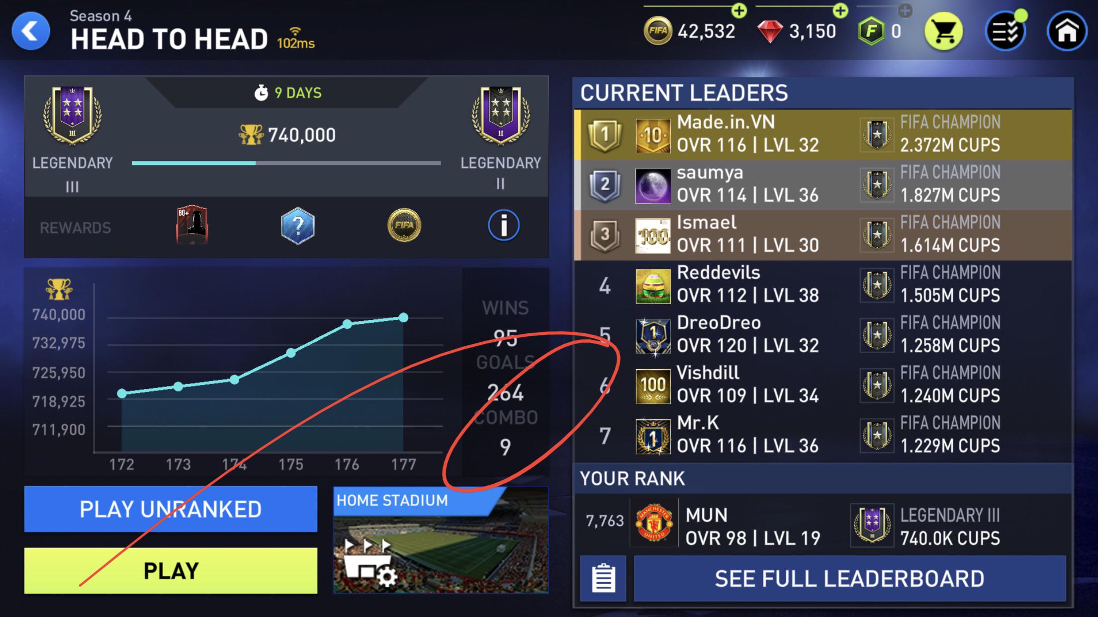Tap the blue back arrow button
Screen dimensions: 1098x617
point(31,31)
